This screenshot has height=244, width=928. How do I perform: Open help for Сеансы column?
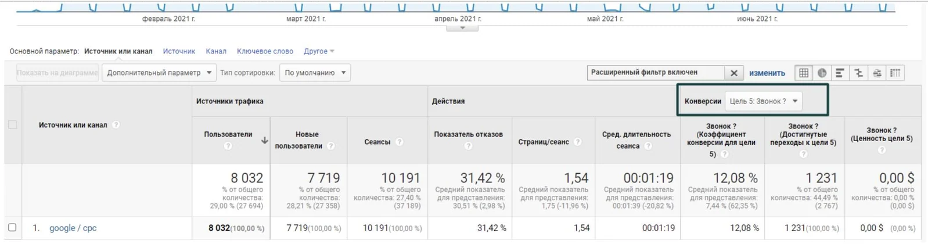[x=399, y=142]
